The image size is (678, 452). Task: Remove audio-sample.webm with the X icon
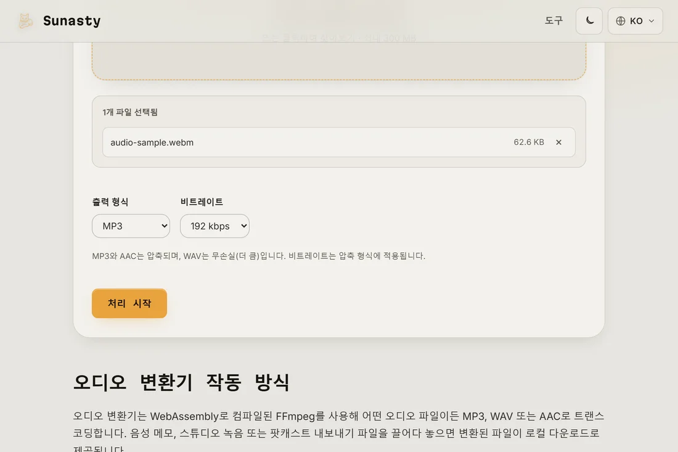pyautogui.click(x=558, y=142)
